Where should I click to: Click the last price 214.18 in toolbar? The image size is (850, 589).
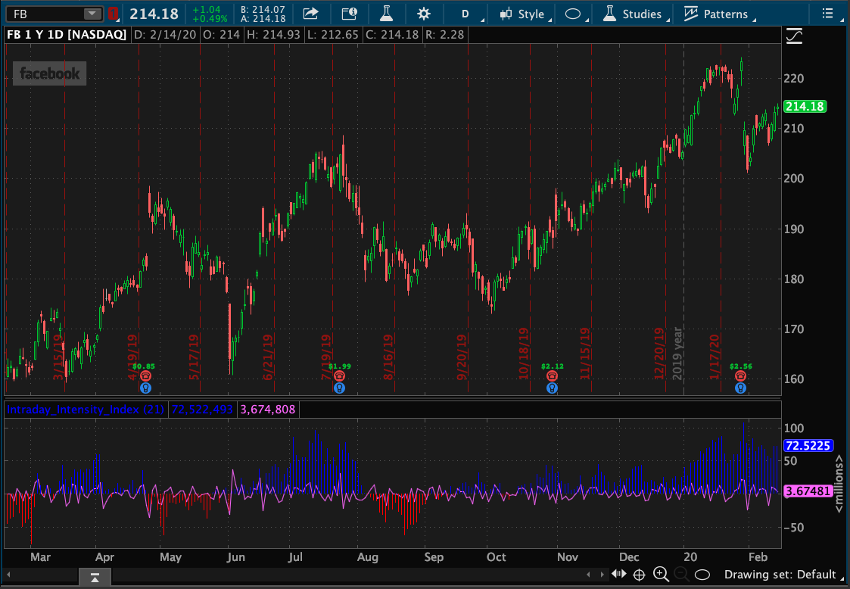(154, 14)
